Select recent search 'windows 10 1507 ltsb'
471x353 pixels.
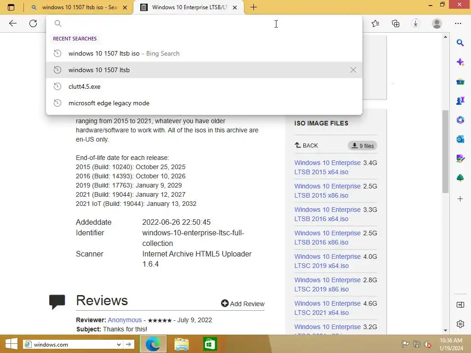[204, 70]
